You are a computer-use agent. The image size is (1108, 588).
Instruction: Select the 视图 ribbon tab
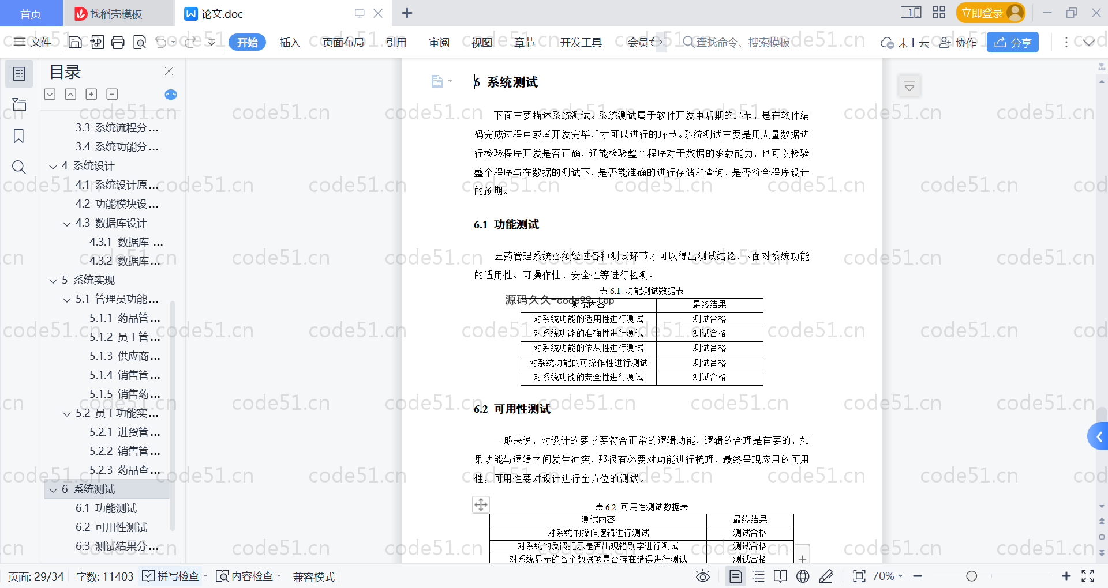(x=482, y=42)
